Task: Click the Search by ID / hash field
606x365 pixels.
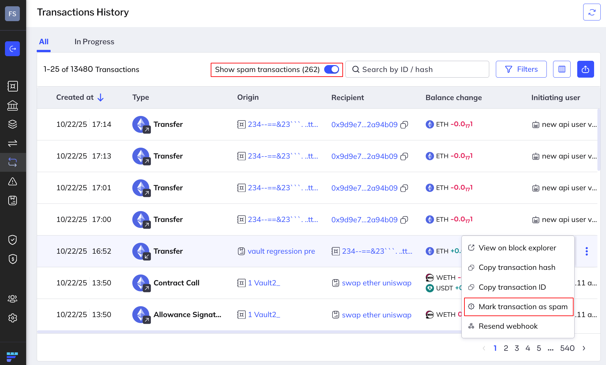Action: pyautogui.click(x=417, y=69)
